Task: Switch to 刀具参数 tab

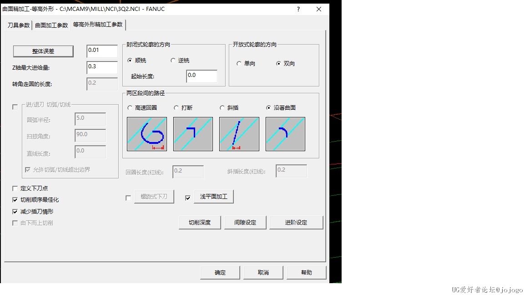Action: click(x=19, y=25)
